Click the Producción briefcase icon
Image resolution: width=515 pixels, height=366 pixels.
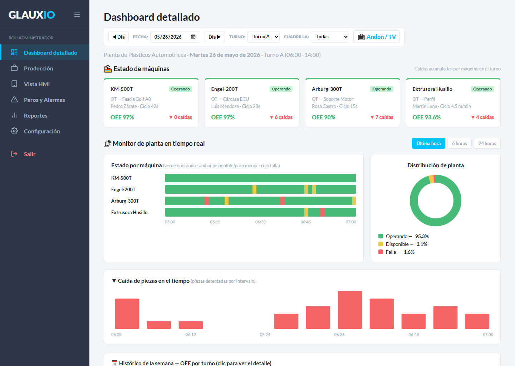coord(14,68)
